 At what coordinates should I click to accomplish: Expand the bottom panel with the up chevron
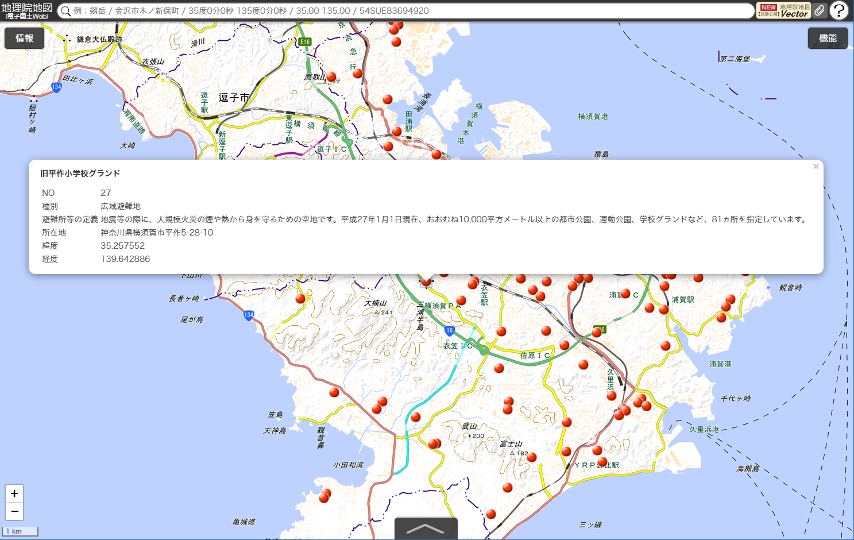coord(426,529)
